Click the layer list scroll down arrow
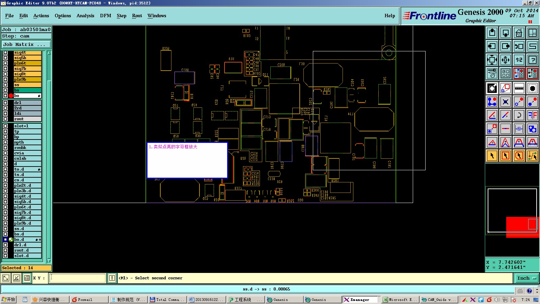 (49, 261)
